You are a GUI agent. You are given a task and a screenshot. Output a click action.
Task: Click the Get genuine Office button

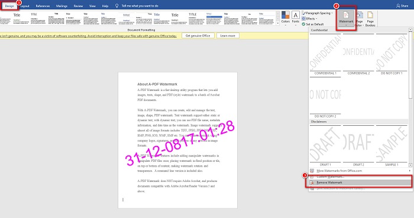click(198, 35)
